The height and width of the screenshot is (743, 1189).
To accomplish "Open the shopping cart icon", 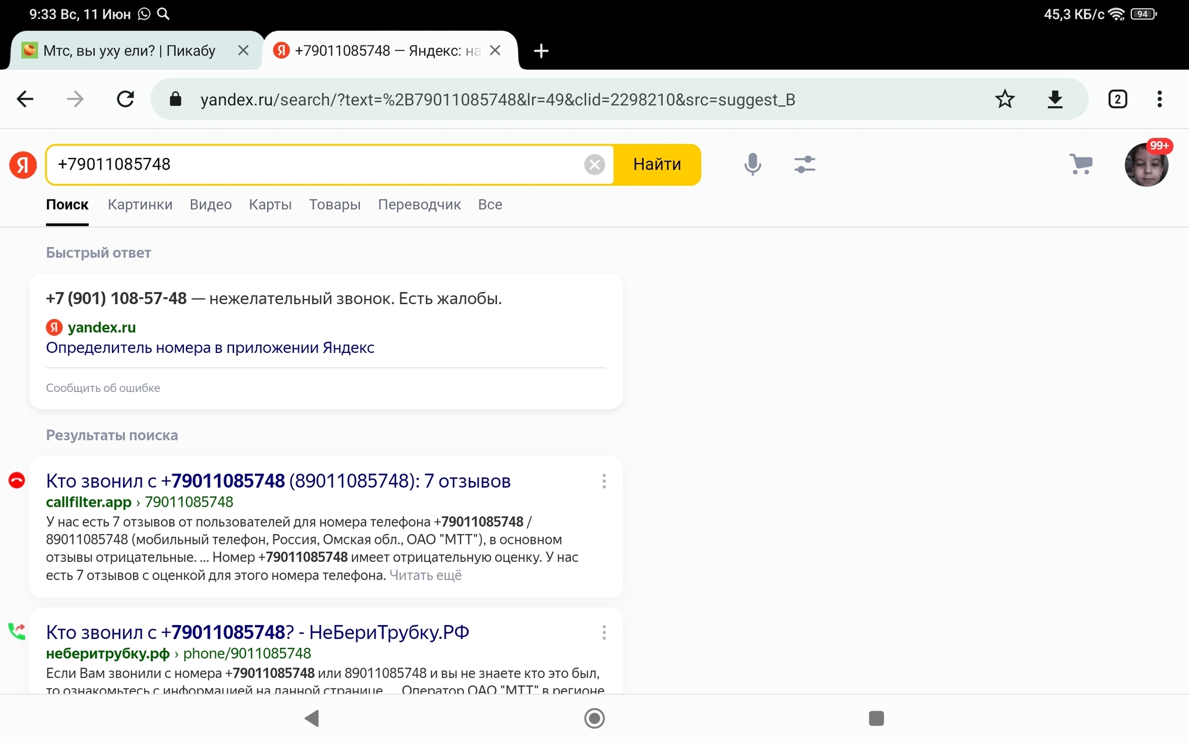I will coord(1081,164).
